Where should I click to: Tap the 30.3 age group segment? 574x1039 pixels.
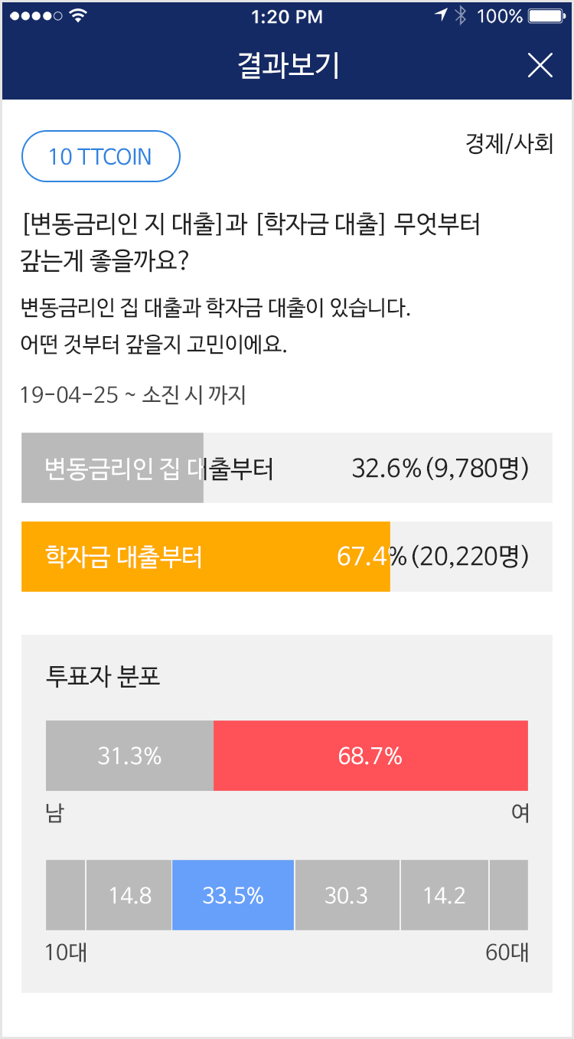click(347, 895)
